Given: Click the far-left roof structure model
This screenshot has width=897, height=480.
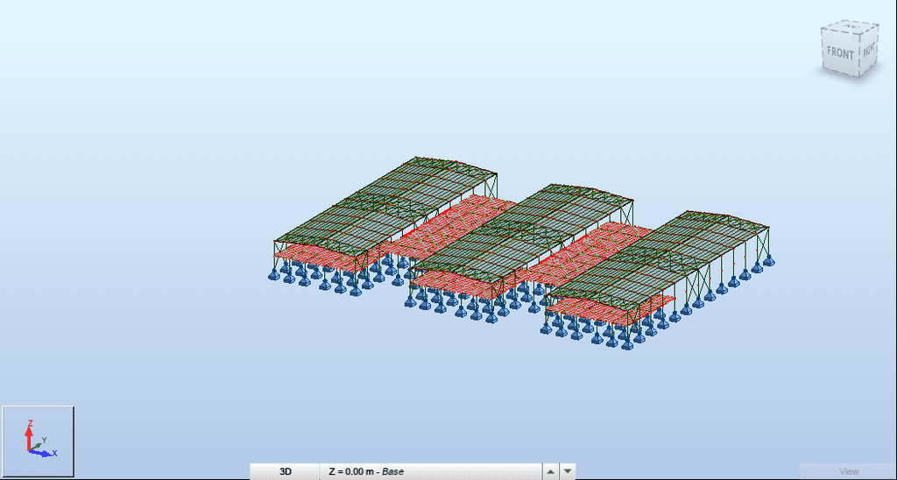Looking at the screenshot, I should [385, 208].
